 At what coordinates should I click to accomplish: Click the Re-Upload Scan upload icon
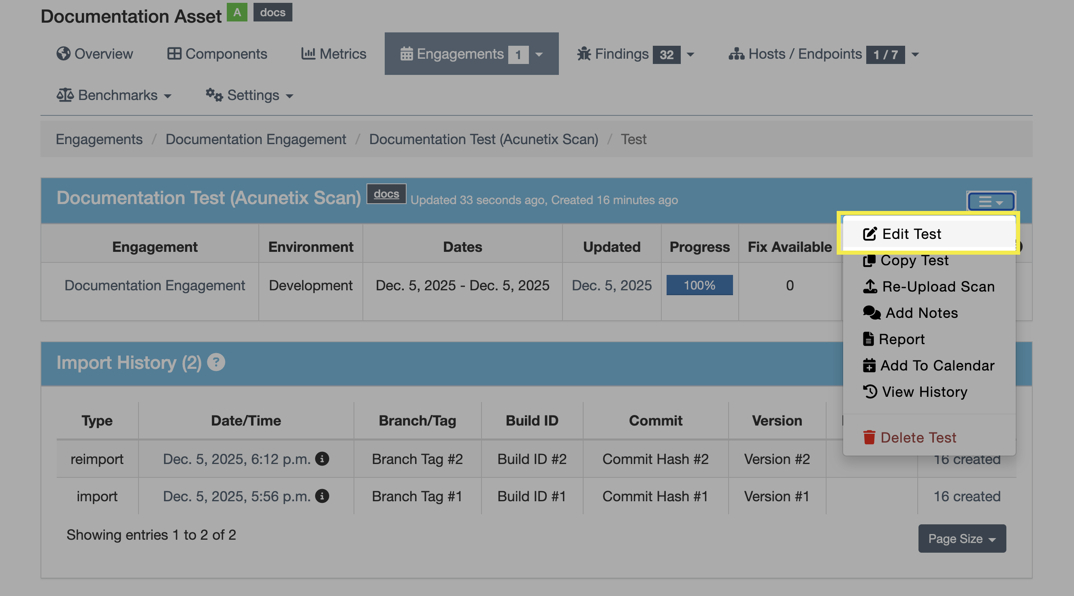(x=870, y=286)
